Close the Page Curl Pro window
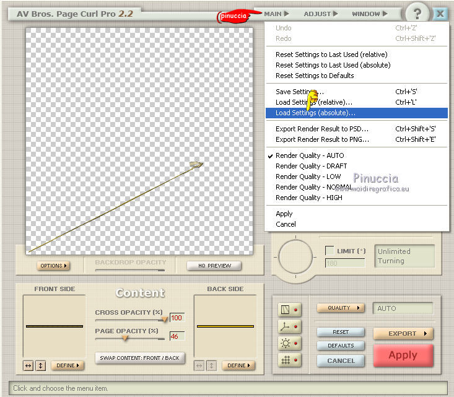Viewport: 454px width, 397px height. click(x=440, y=14)
